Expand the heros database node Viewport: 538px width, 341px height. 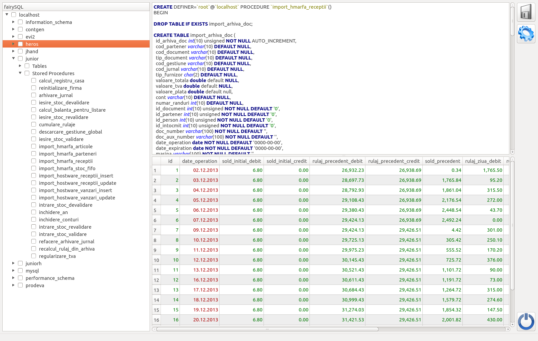coord(13,44)
